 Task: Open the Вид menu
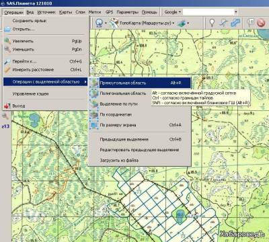click(30, 12)
